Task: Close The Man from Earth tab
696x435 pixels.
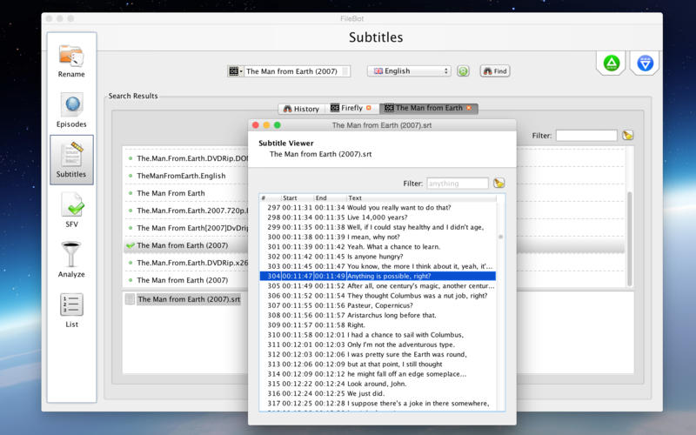Action: 469,108
